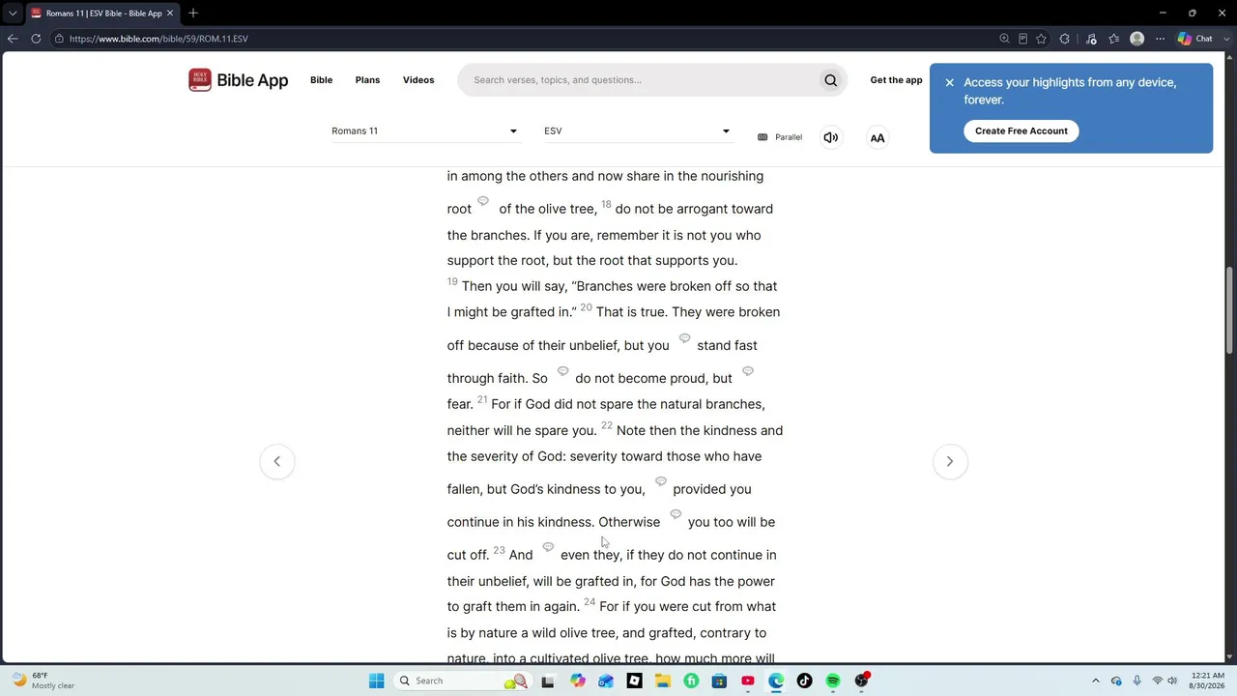
Task: Click the browser back arrow
Action: [x=13, y=39]
